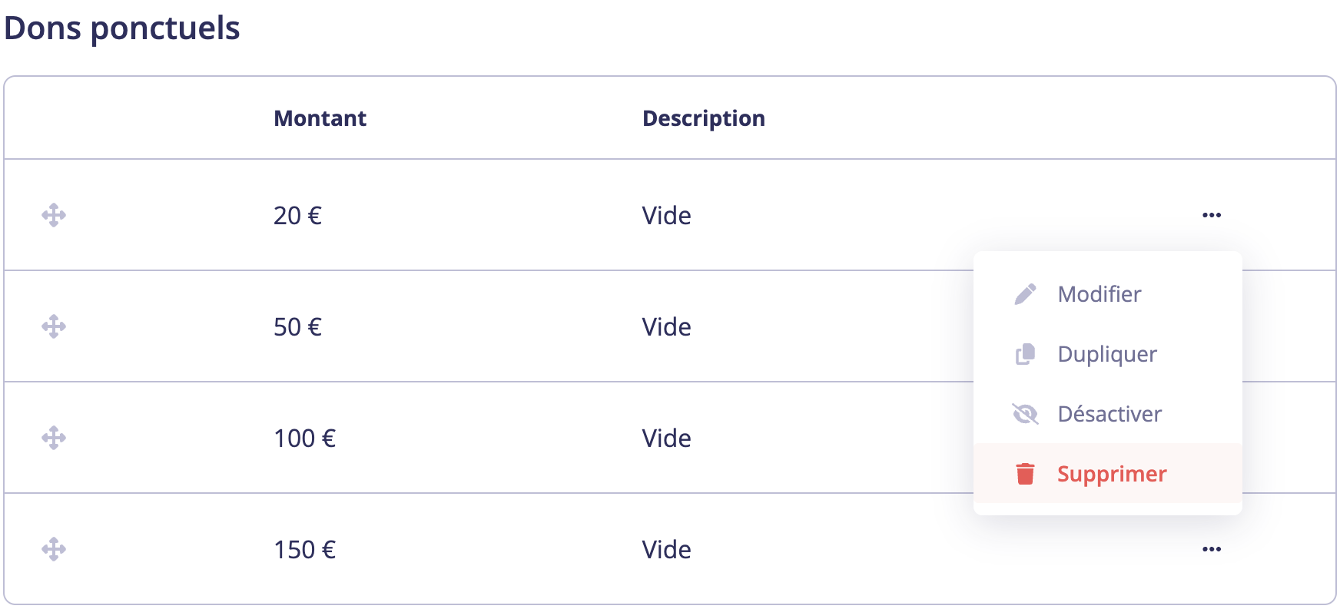Open the three-dots menu for 20 € row
This screenshot has height=609, width=1340.
pos(1212,215)
